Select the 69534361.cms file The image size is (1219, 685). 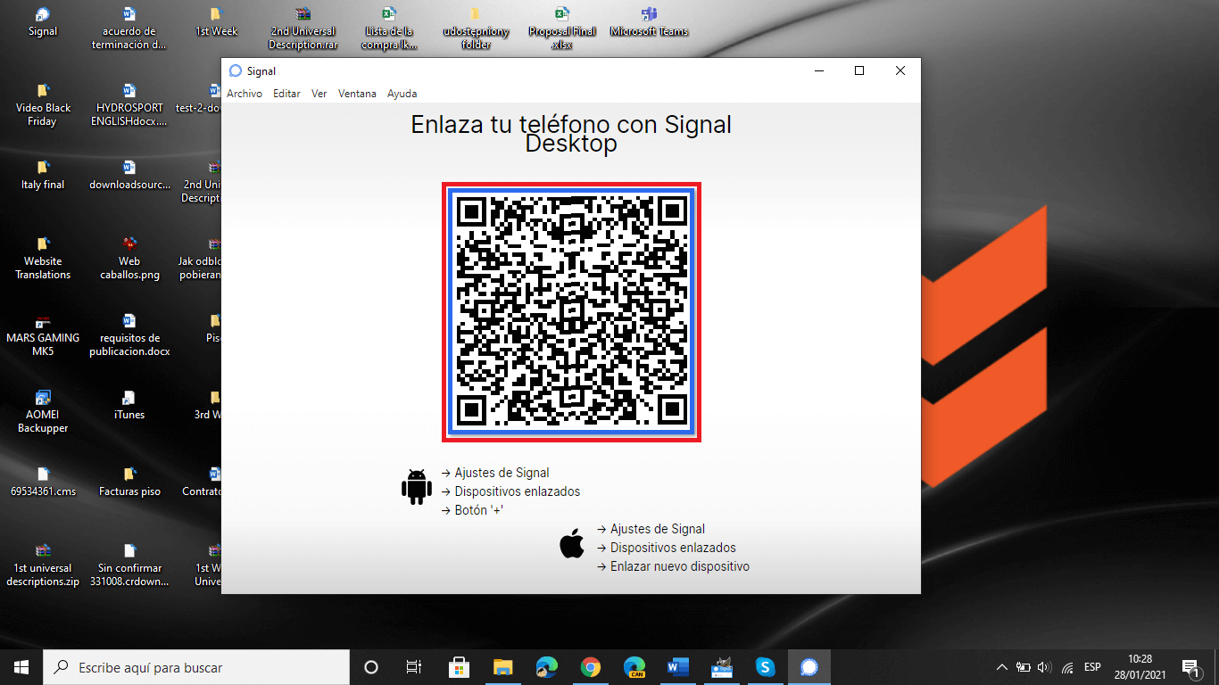tap(43, 482)
